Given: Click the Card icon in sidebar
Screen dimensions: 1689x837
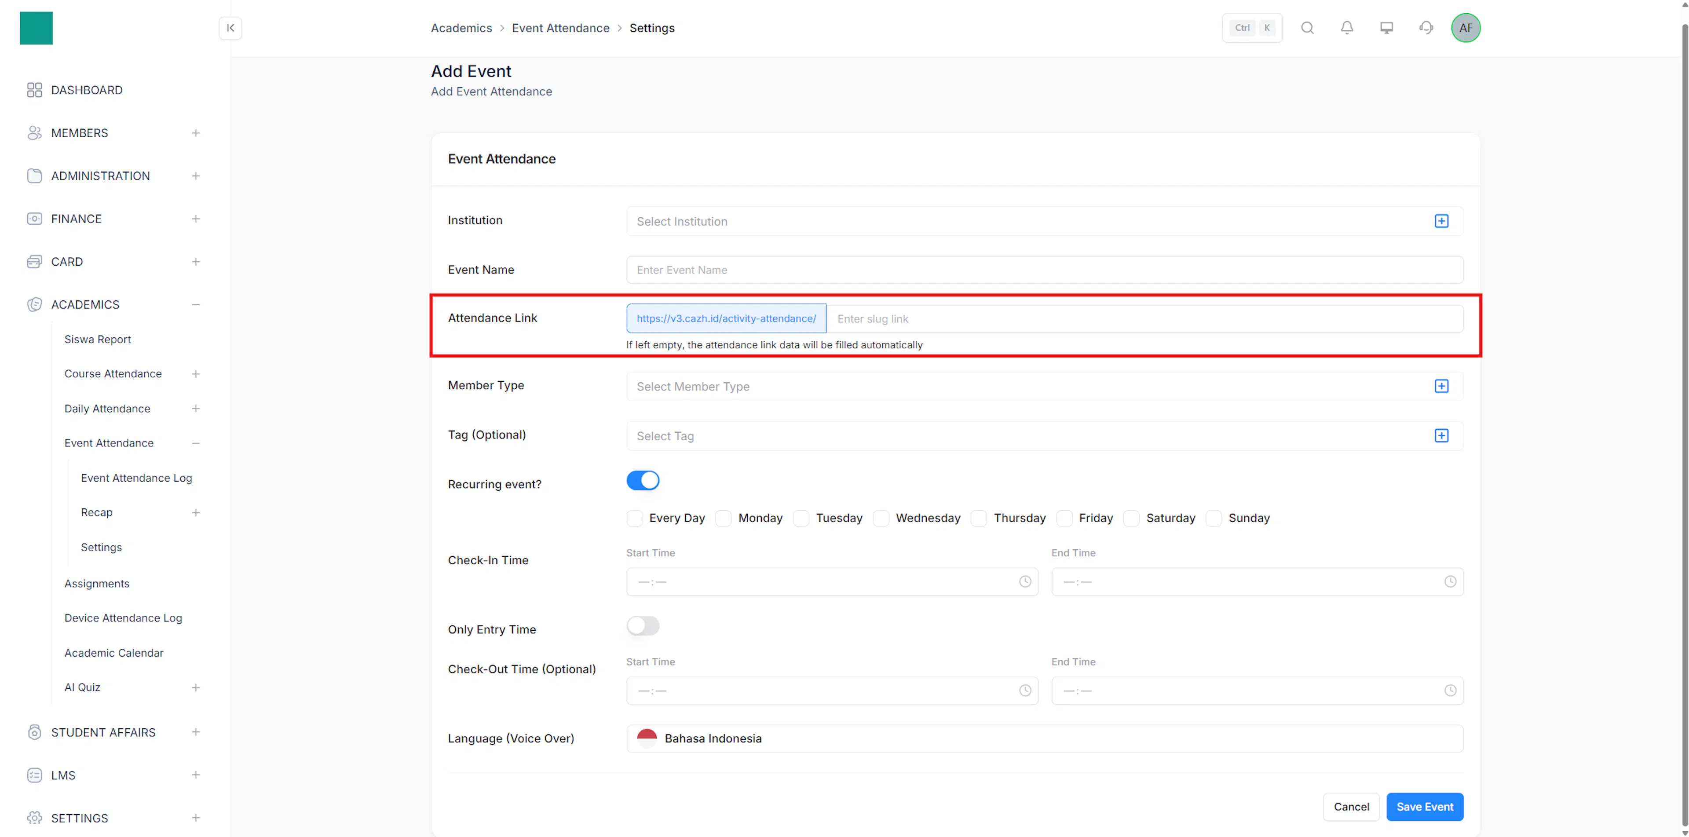Looking at the screenshot, I should (35, 262).
